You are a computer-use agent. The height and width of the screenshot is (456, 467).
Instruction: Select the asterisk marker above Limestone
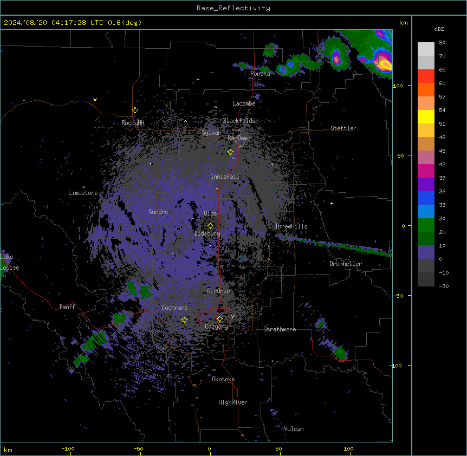coord(83,187)
